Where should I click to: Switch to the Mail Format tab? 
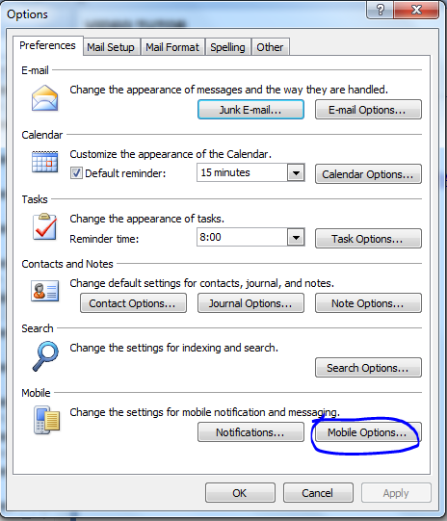pos(172,47)
